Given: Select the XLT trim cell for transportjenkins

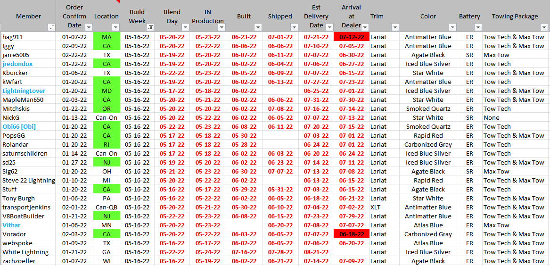Looking at the screenshot, I should click(x=376, y=208).
